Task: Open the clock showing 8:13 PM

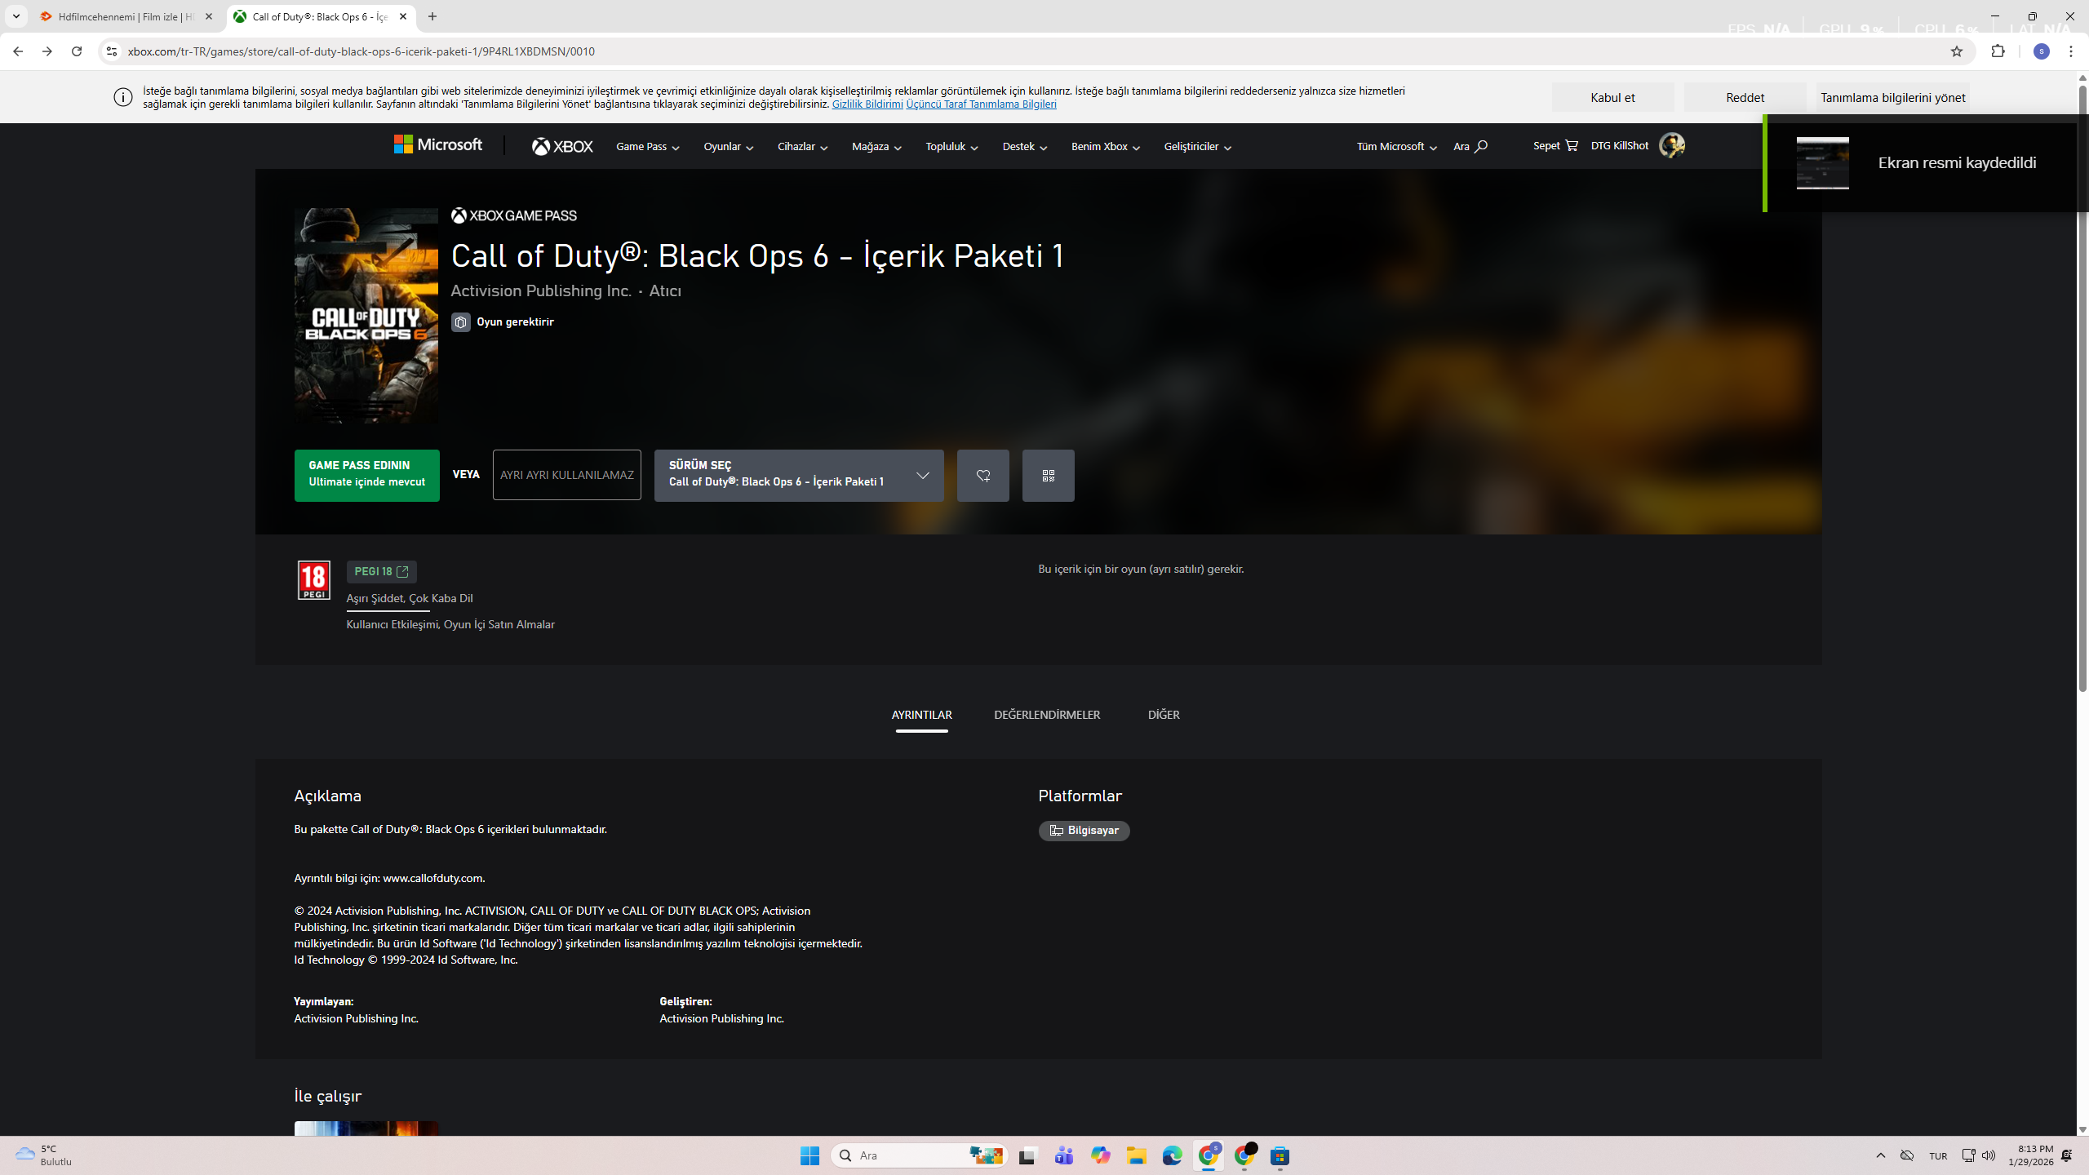Action: click(2030, 1155)
